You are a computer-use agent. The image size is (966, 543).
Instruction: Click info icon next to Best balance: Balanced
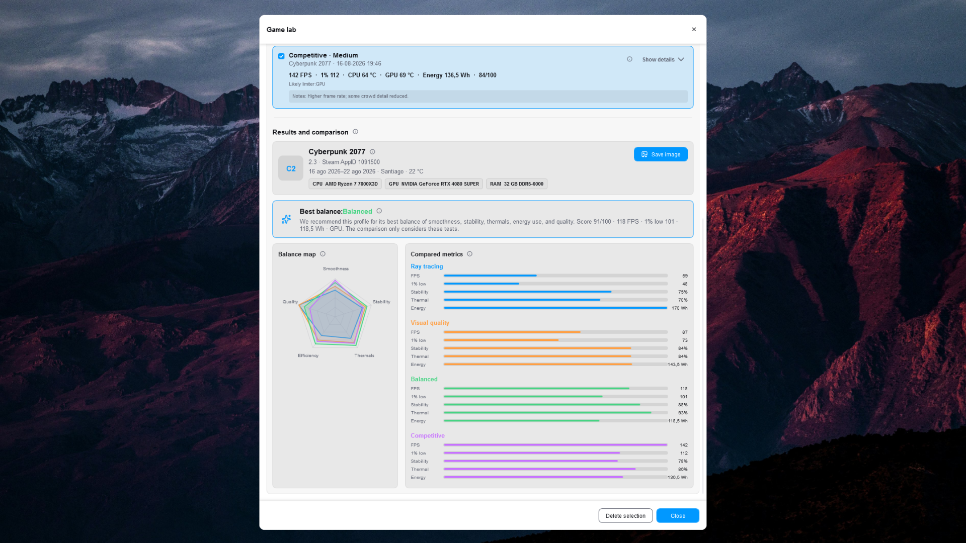click(x=379, y=211)
